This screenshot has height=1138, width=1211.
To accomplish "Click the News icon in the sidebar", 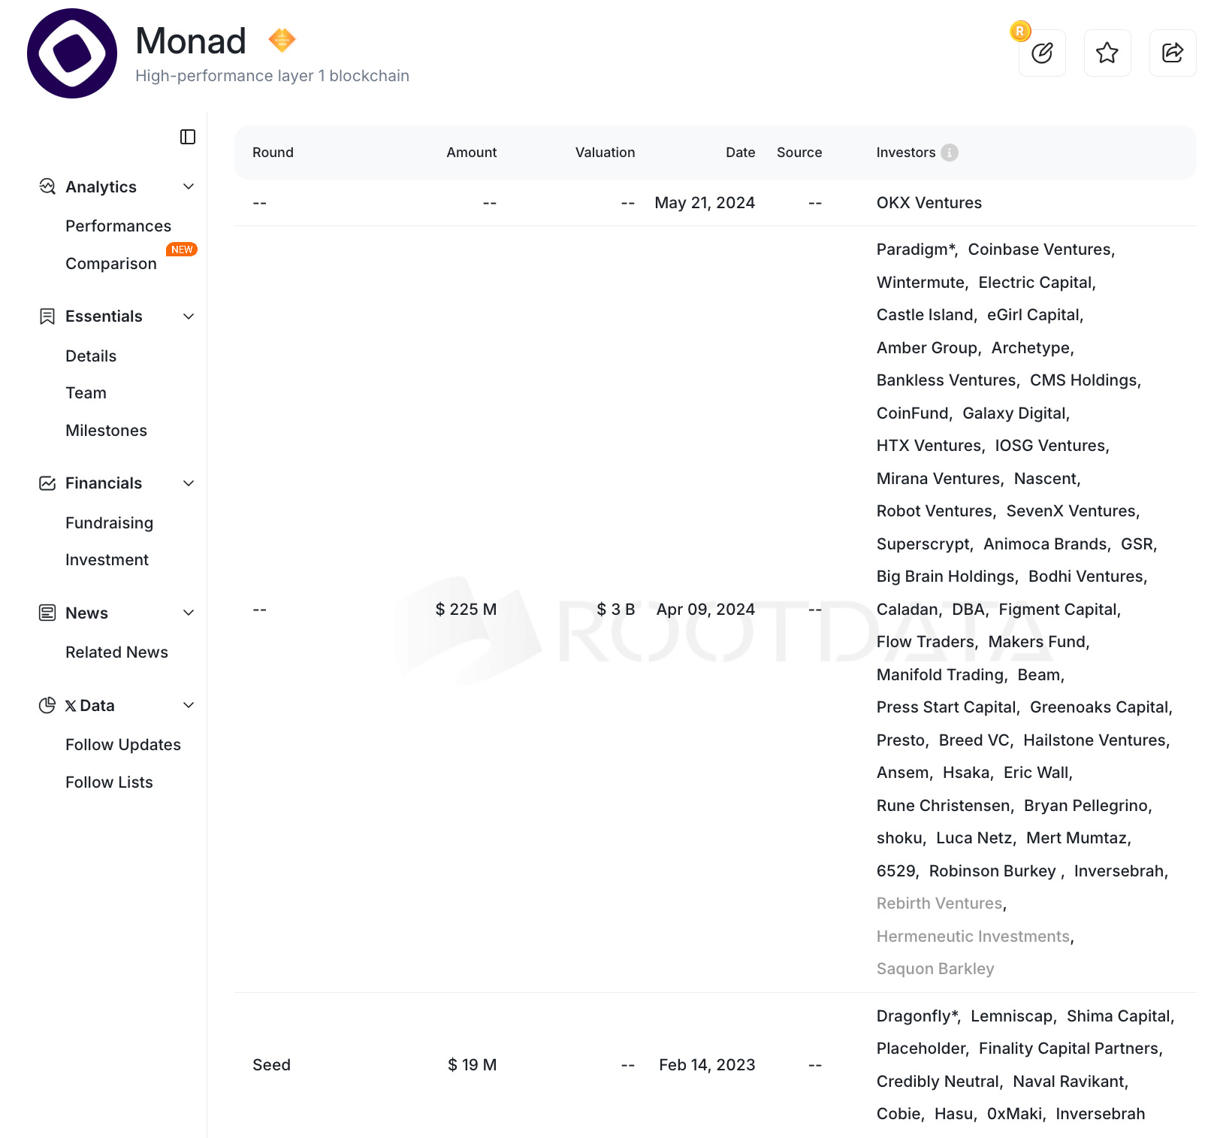I will pos(47,613).
